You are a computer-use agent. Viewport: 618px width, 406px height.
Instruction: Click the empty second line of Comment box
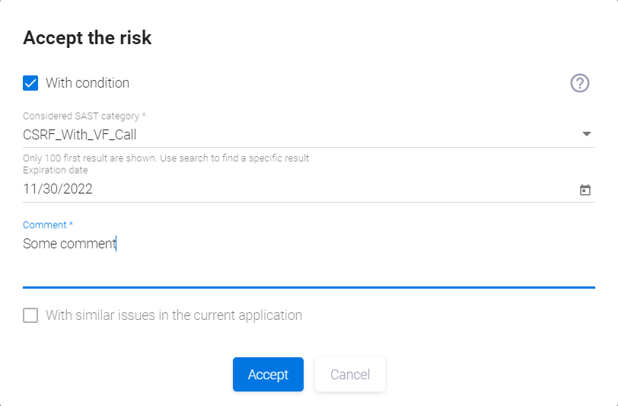[x=304, y=267]
